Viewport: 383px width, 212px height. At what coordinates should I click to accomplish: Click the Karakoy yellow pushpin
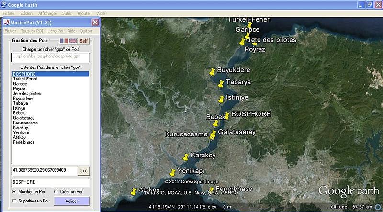pos(186,157)
